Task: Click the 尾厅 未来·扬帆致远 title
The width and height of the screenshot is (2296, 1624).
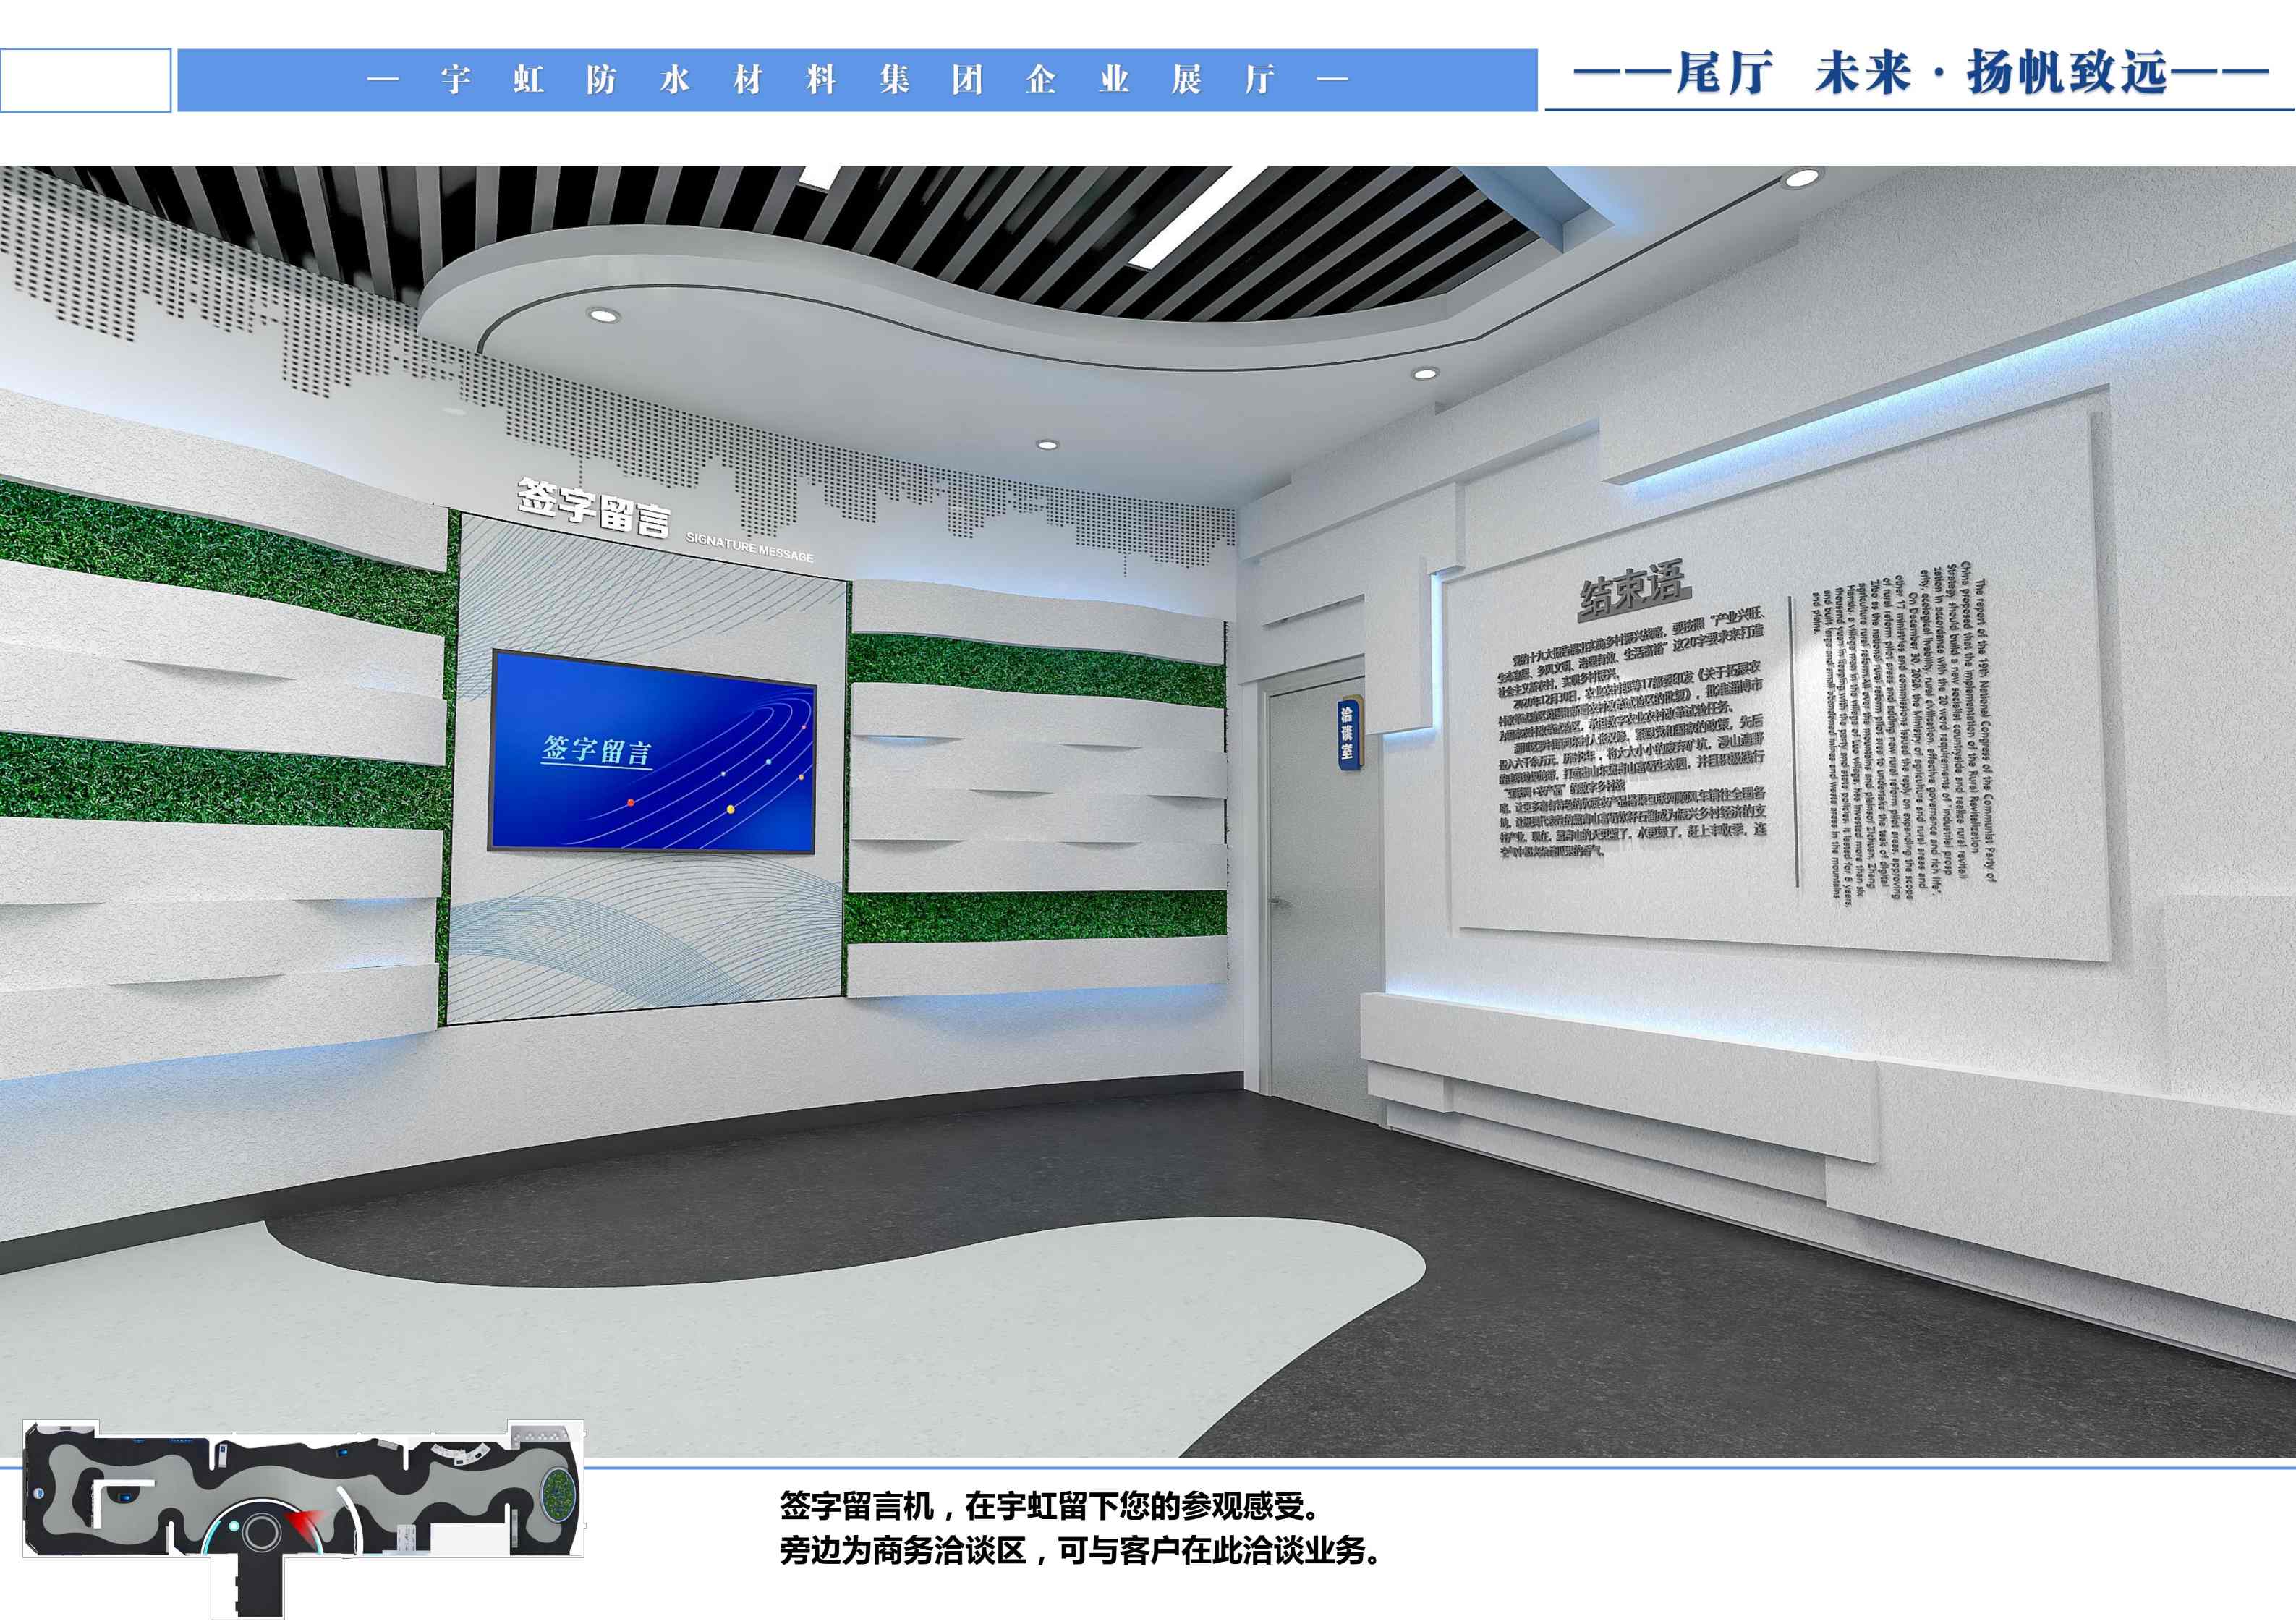Action: coord(1920,72)
